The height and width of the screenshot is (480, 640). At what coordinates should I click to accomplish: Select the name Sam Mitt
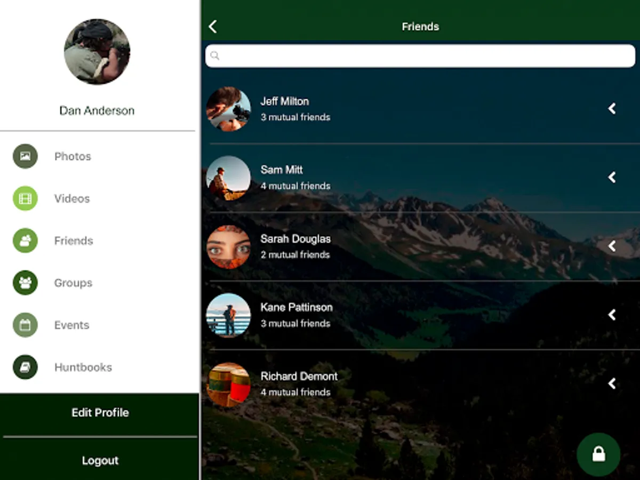tap(282, 170)
